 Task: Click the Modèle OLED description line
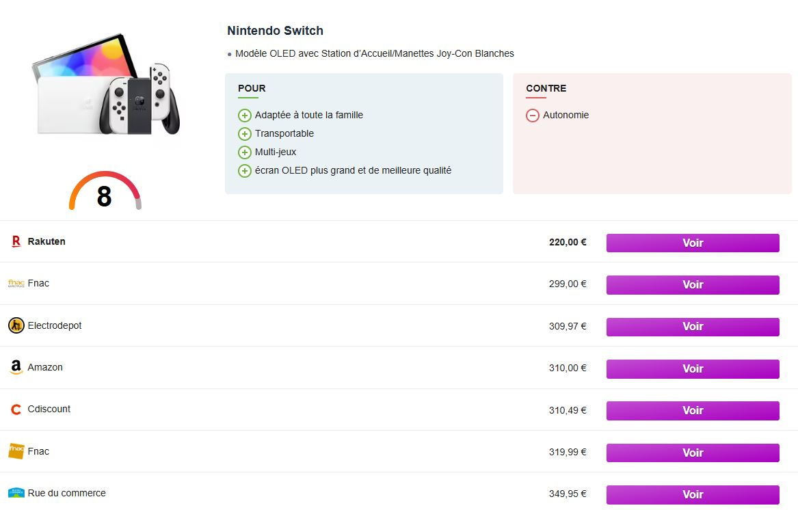pyautogui.click(x=374, y=53)
